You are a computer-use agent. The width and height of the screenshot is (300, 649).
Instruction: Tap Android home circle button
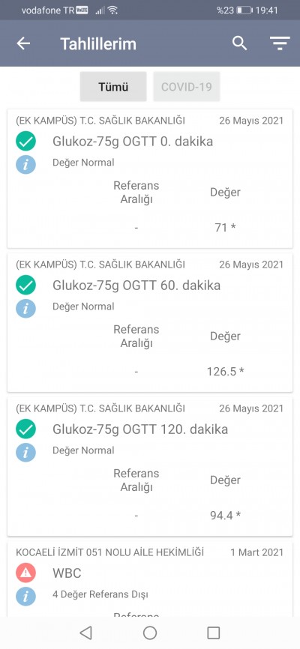pos(150,633)
